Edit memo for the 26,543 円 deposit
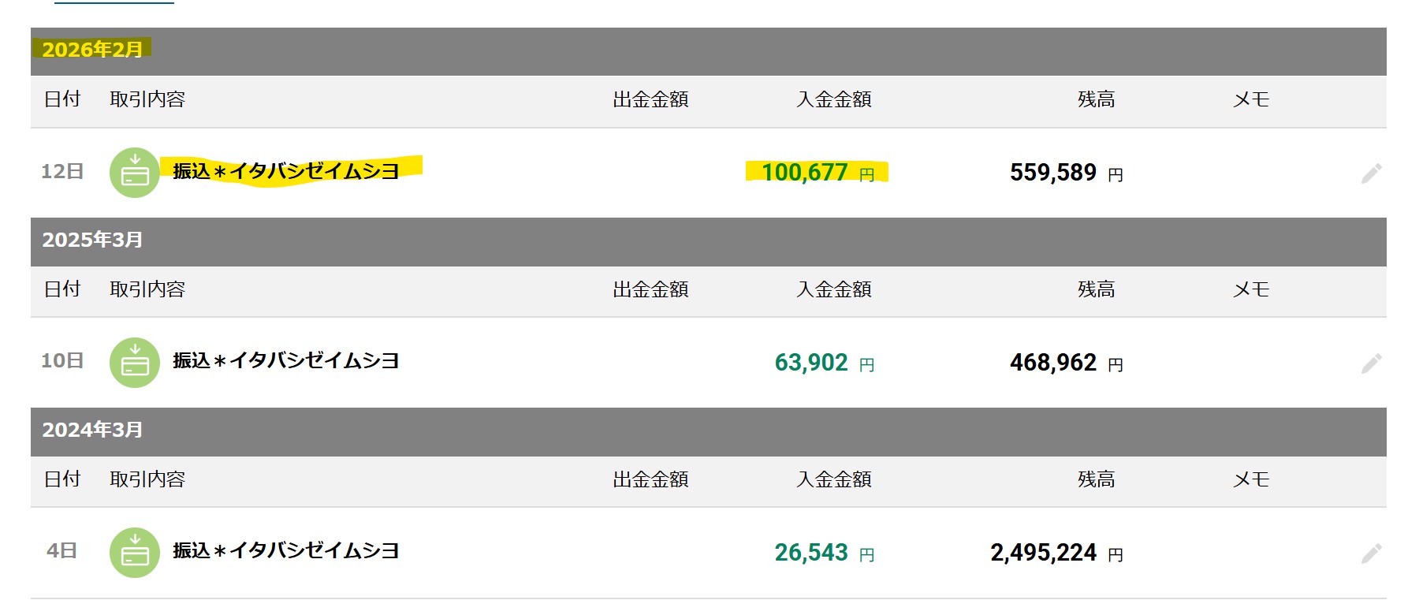Viewport: 1408px width, 615px height. click(1371, 553)
